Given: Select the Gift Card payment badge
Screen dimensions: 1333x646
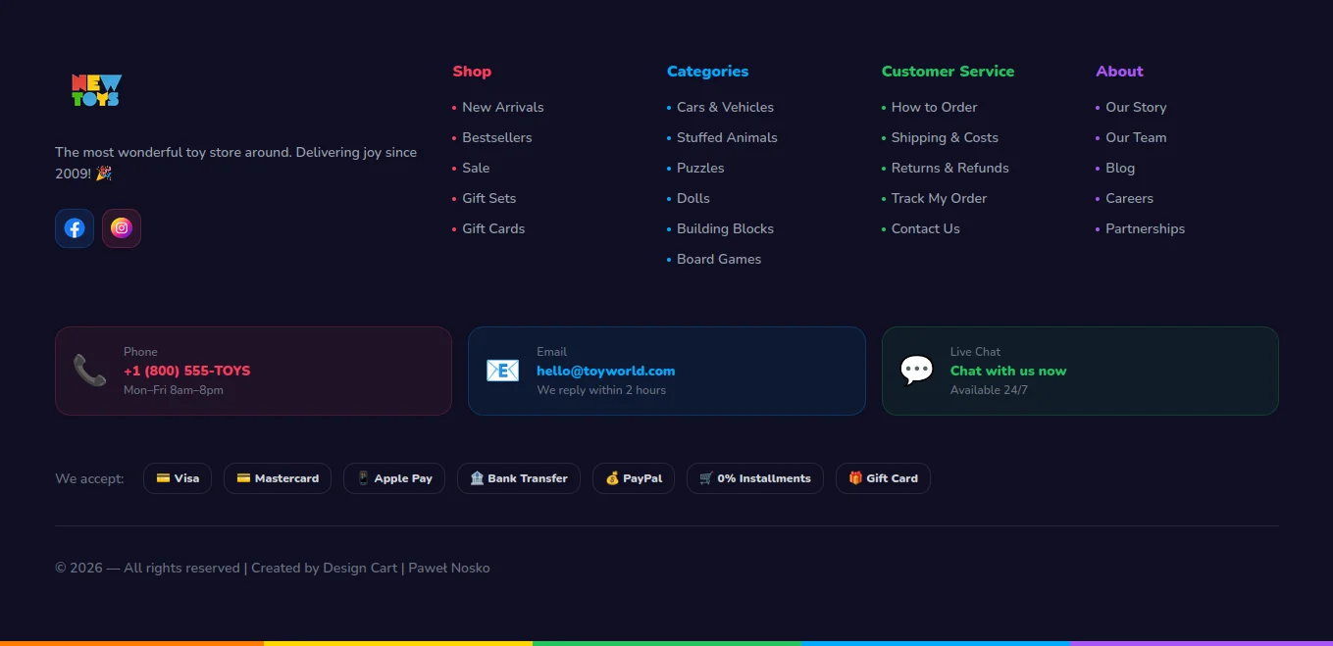Looking at the screenshot, I should click(883, 478).
